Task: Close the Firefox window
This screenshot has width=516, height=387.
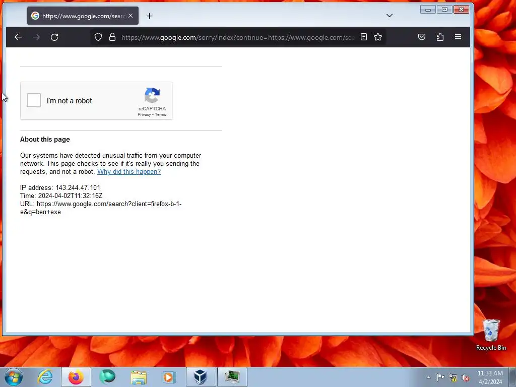Action: (461, 10)
